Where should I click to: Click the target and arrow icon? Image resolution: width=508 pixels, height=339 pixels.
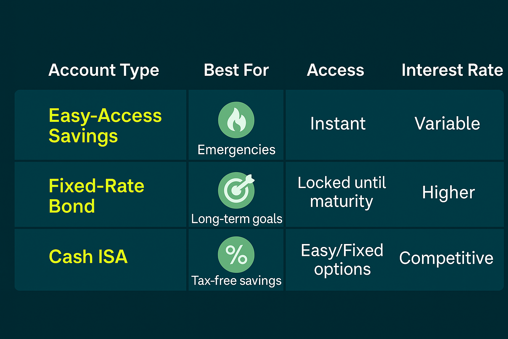click(x=236, y=190)
